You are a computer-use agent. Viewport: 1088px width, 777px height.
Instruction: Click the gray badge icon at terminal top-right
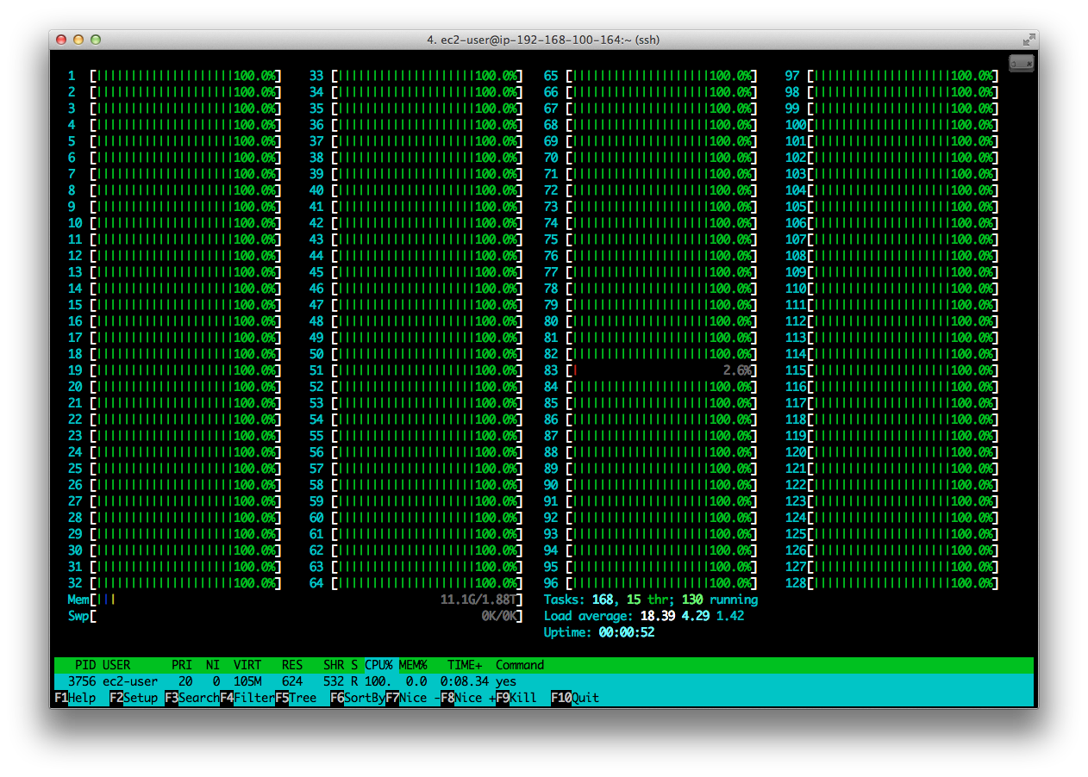tap(1022, 63)
